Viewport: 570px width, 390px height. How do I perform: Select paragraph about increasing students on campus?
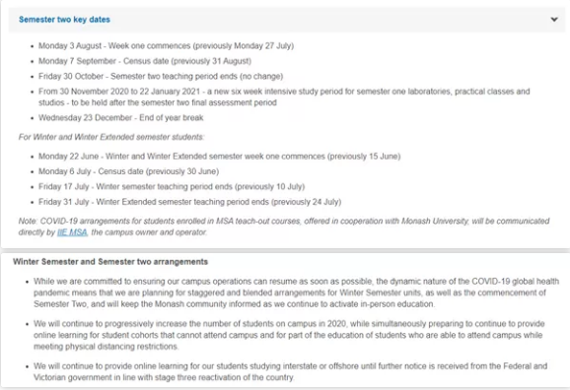290,335
